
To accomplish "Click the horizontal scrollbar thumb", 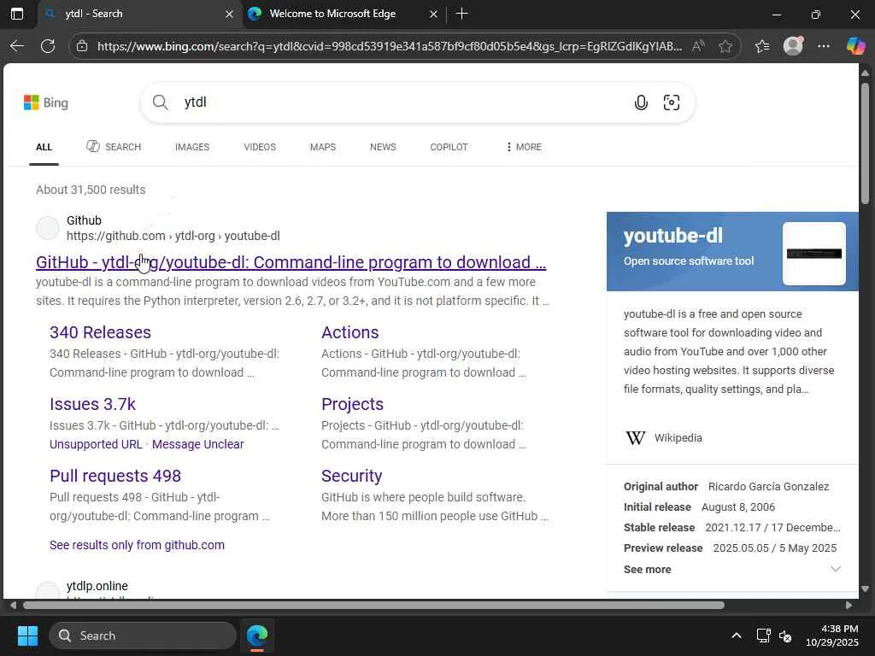I will 373,606.
